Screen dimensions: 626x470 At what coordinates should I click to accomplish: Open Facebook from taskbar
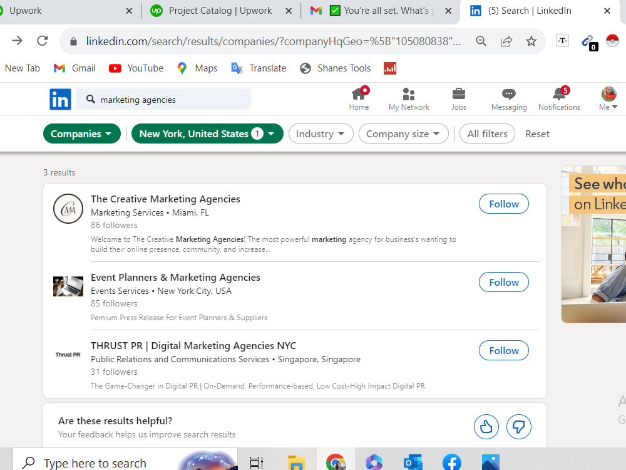click(x=451, y=462)
